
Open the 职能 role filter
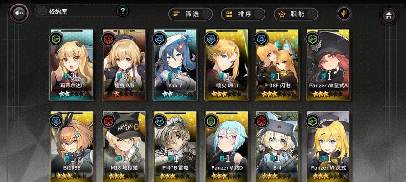point(296,14)
